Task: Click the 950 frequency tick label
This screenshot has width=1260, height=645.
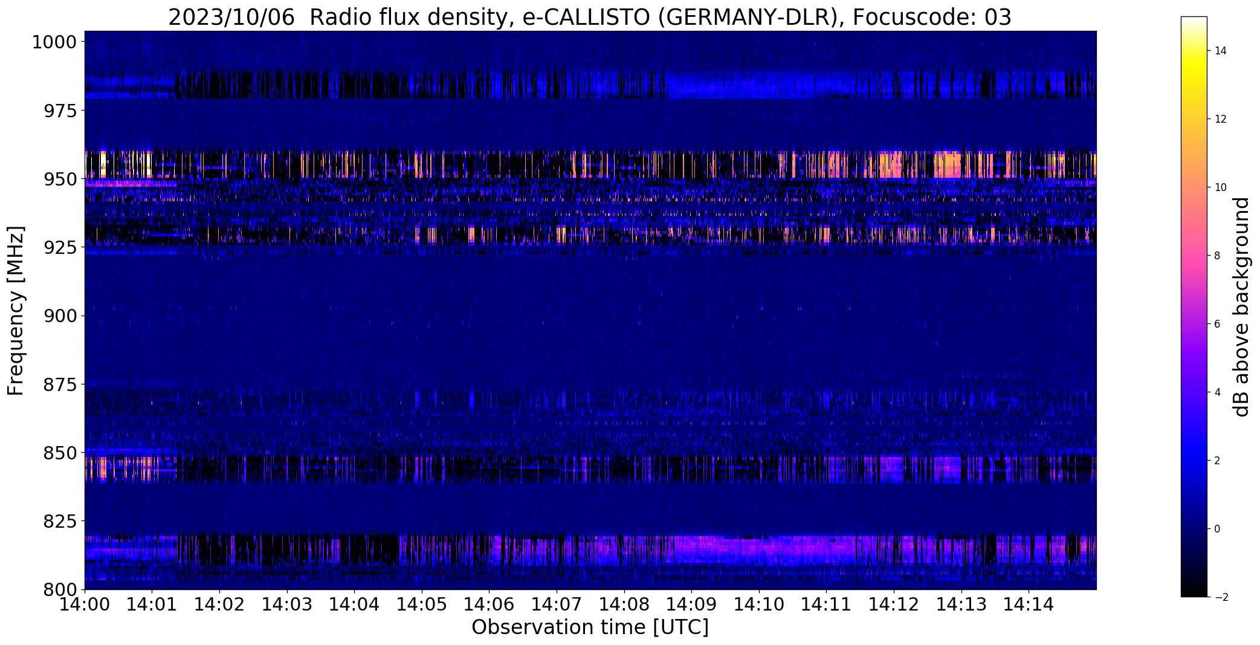Action: tap(60, 179)
